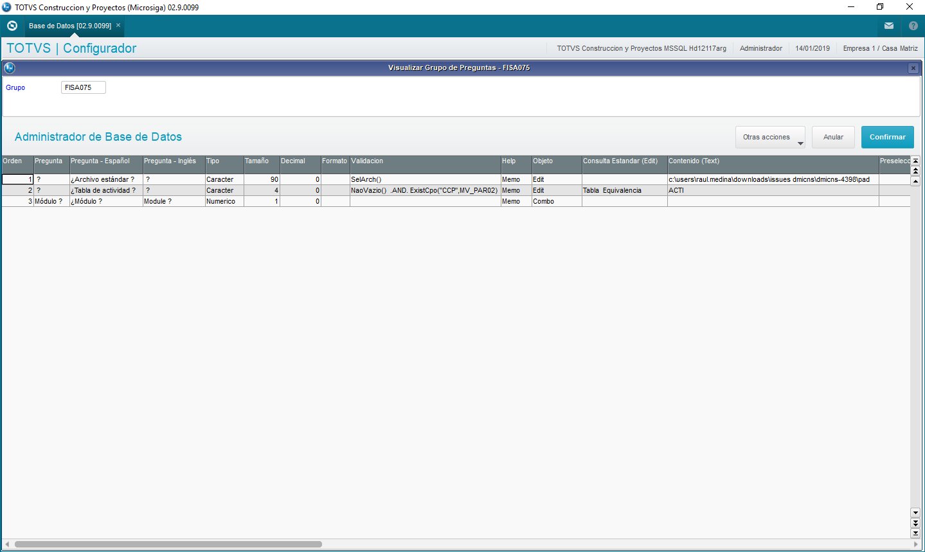
Task: Click the Memo help cell in Módulo row
Action: coord(516,202)
